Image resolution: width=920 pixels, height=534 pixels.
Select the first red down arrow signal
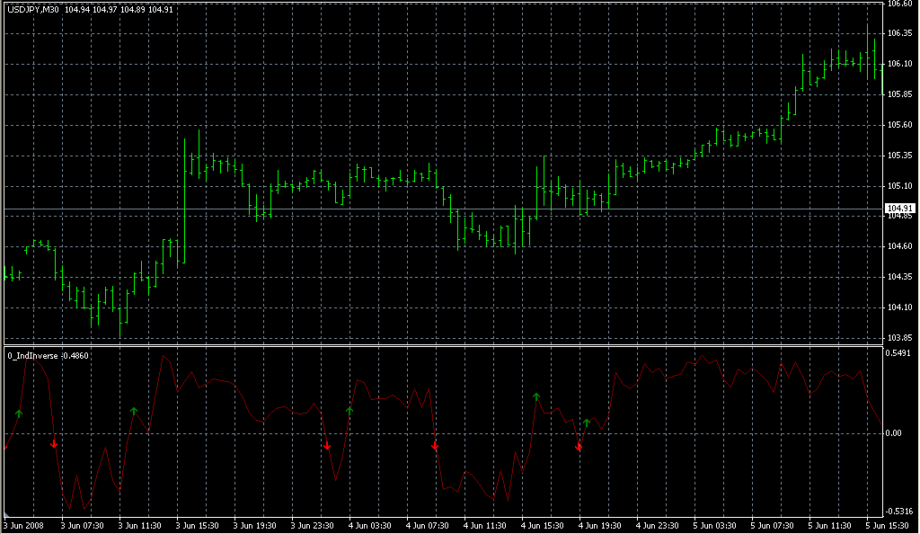point(54,443)
